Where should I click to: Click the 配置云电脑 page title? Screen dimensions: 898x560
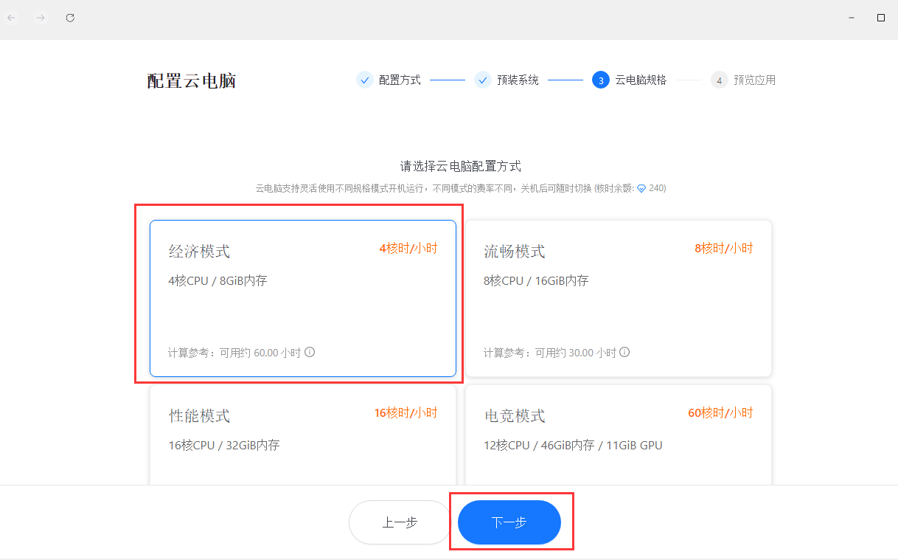(x=192, y=81)
